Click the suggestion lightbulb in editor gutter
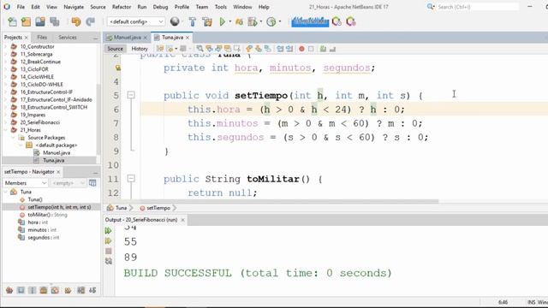548x308 pixels. (118, 68)
